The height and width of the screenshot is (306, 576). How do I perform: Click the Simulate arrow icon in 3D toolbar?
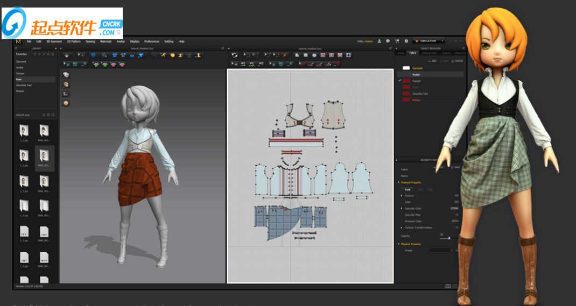click(x=67, y=55)
